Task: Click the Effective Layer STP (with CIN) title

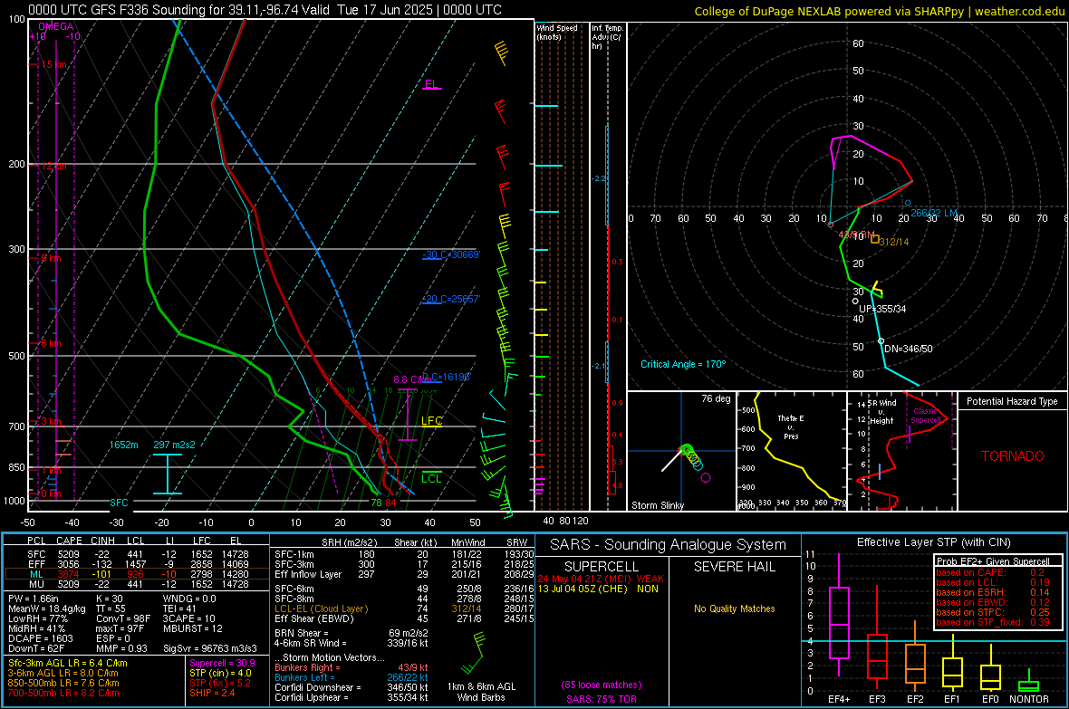Action: (934, 542)
